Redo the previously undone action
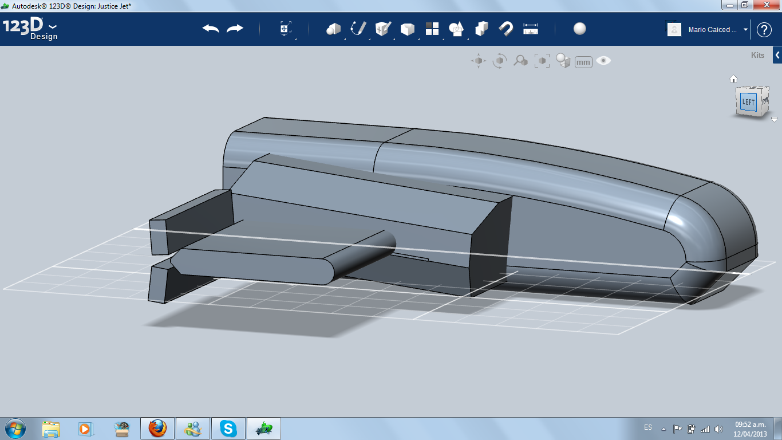This screenshot has width=782, height=440. click(235, 29)
